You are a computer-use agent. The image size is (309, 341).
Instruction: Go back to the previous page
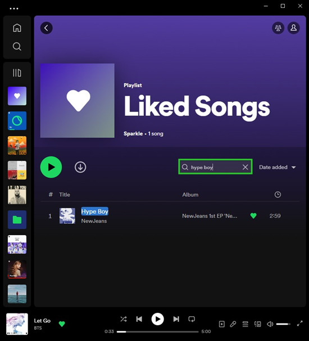46,28
